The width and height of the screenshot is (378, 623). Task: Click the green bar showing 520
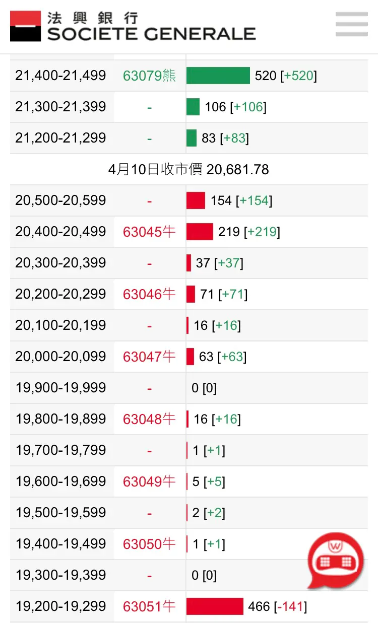tap(218, 76)
